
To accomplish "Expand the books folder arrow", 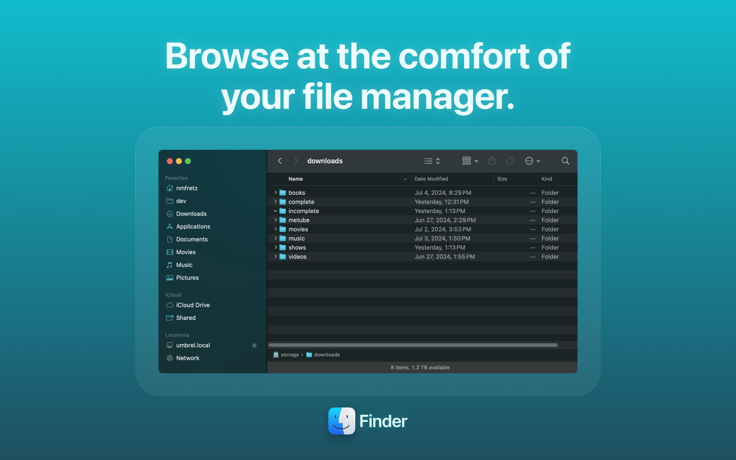I will pyautogui.click(x=275, y=193).
